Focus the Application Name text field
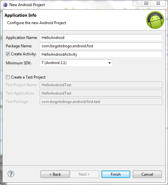This screenshot has width=168, height=185. (101, 38)
